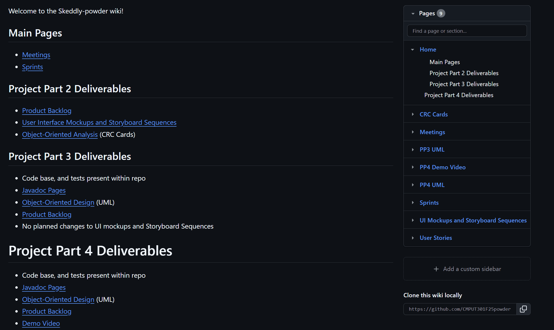Go to Main Pages section in sidebar
This screenshot has width=554, height=330.
pos(444,62)
